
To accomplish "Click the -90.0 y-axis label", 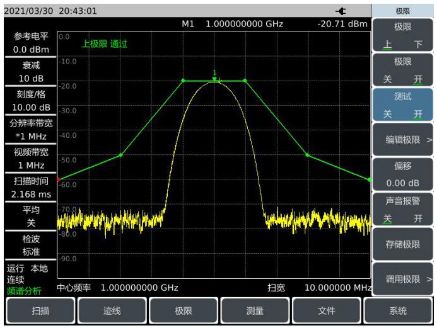I will click(67, 259).
